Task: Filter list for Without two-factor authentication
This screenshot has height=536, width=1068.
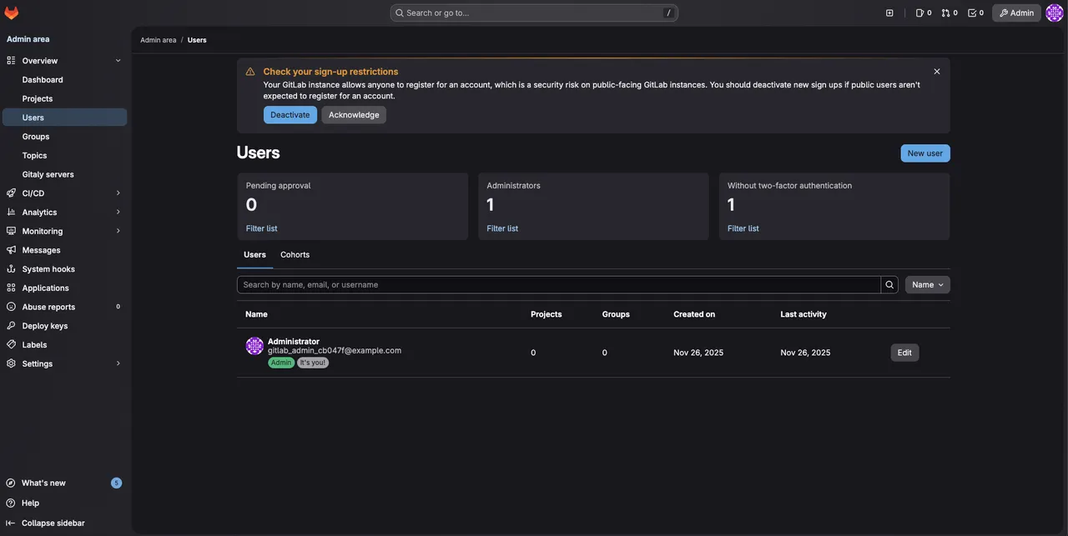Action: point(743,228)
